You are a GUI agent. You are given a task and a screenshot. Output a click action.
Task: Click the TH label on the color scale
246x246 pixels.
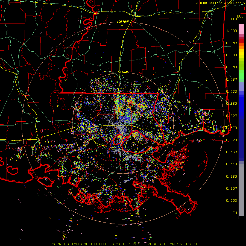[235, 213]
